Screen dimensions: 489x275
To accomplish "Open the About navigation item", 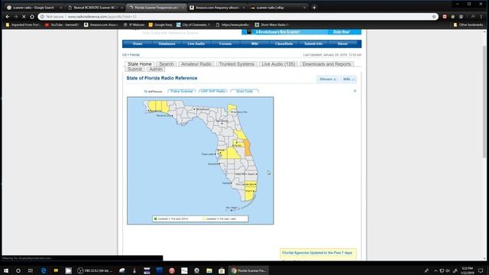I will (342, 44).
